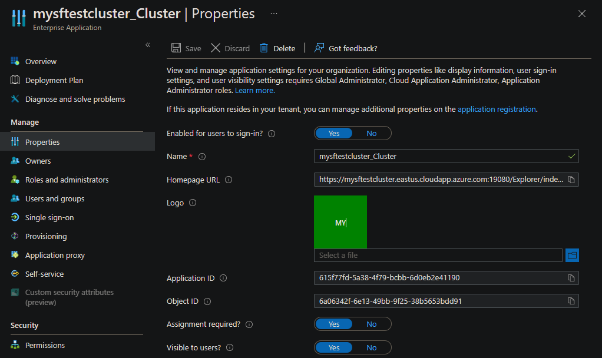Set Visible to users to No
The image size is (602, 358).
[371, 347]
